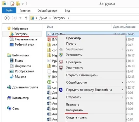Image resolution: width=139 pixels, height=122 pixels.
Task: Select the [kin... file icon
Action: tap(49, 77)
